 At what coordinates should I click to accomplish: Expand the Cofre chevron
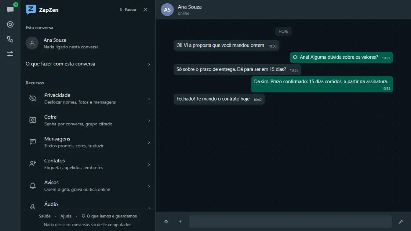[x=149, y=121]
